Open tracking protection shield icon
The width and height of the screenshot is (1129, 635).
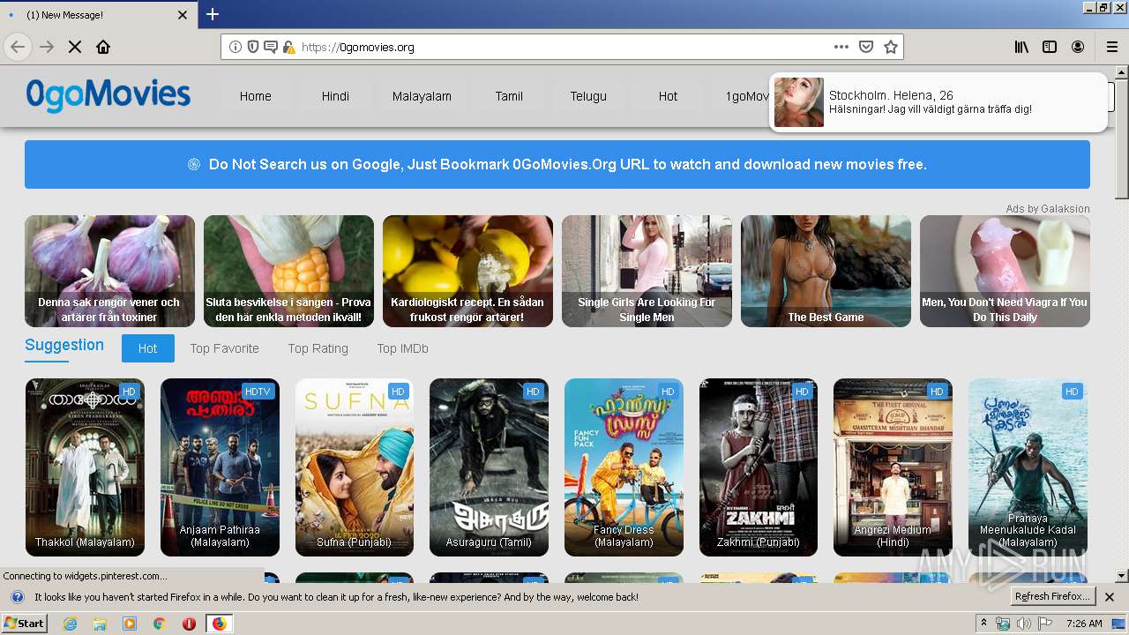coord(253,47)
